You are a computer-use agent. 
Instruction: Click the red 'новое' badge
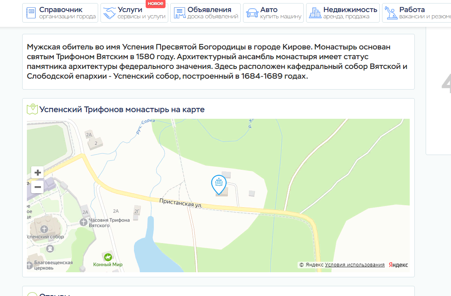click(156, 4)
